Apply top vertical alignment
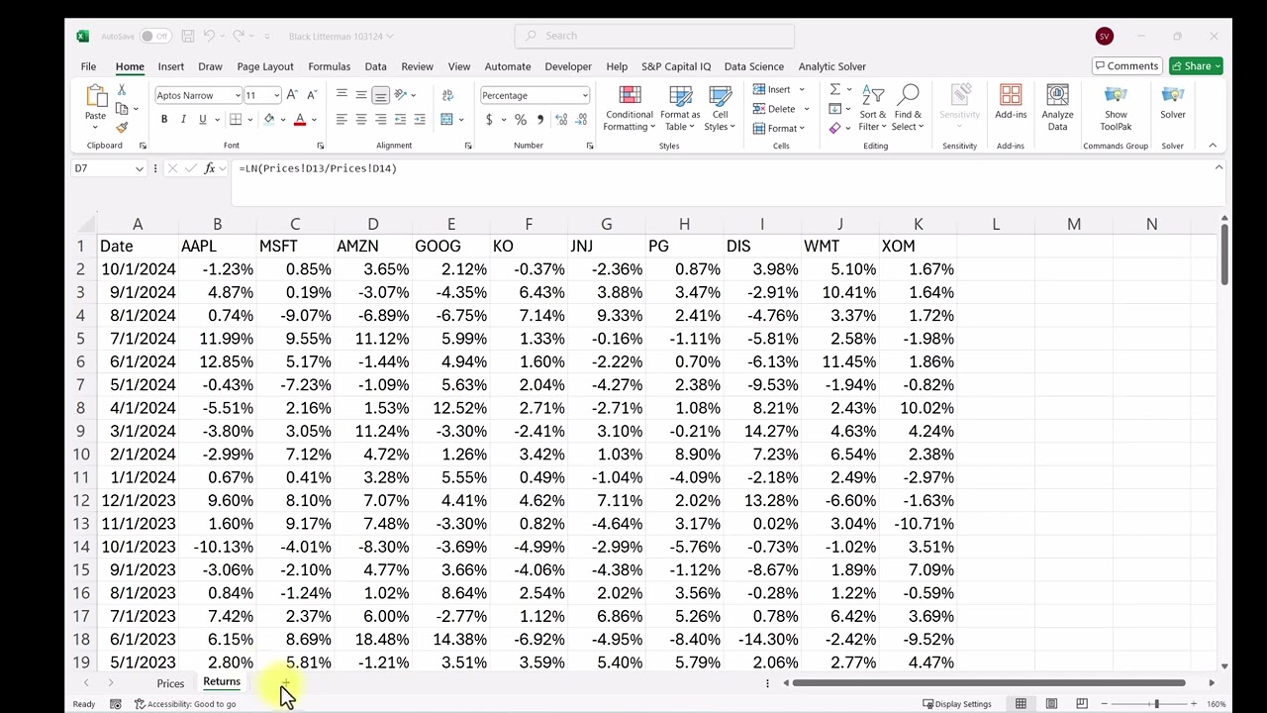 point(341,95)
